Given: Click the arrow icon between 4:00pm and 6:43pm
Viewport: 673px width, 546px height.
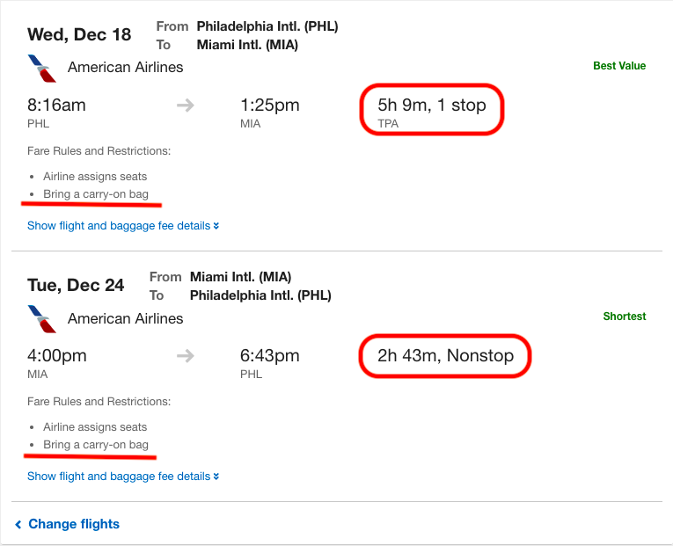Looking at the screenshot, I should [186, 355].
